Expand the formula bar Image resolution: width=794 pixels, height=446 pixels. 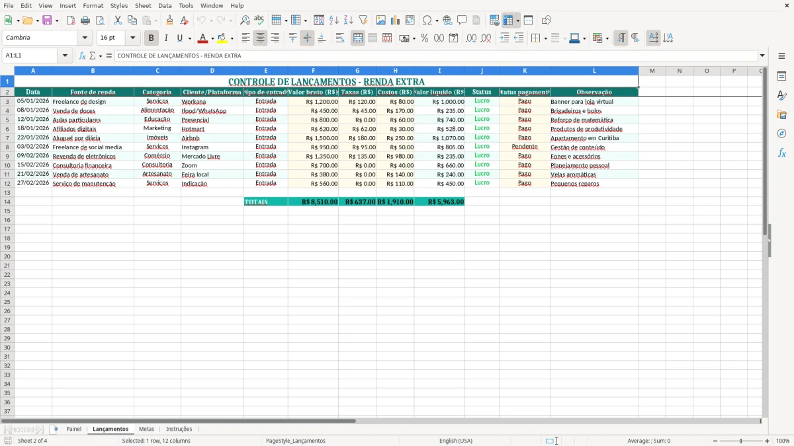[x=762, y=56]
